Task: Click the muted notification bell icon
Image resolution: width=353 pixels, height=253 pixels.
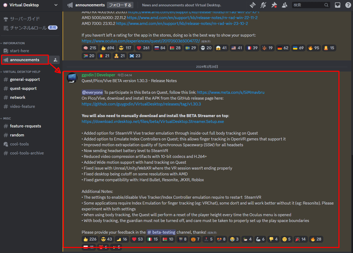Action: pos(263,5)
